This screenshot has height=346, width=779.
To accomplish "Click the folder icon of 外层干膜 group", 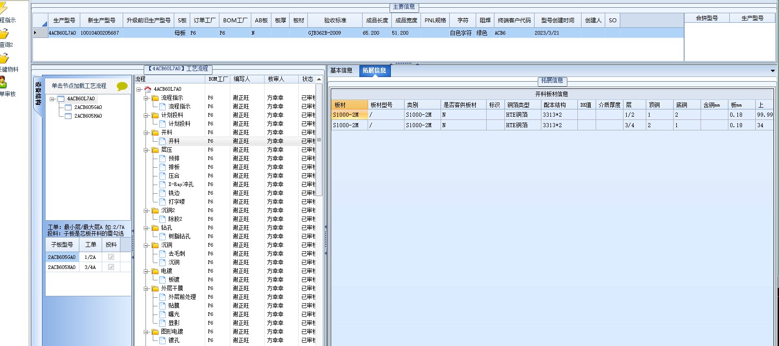I will click(x=155, y=289).
